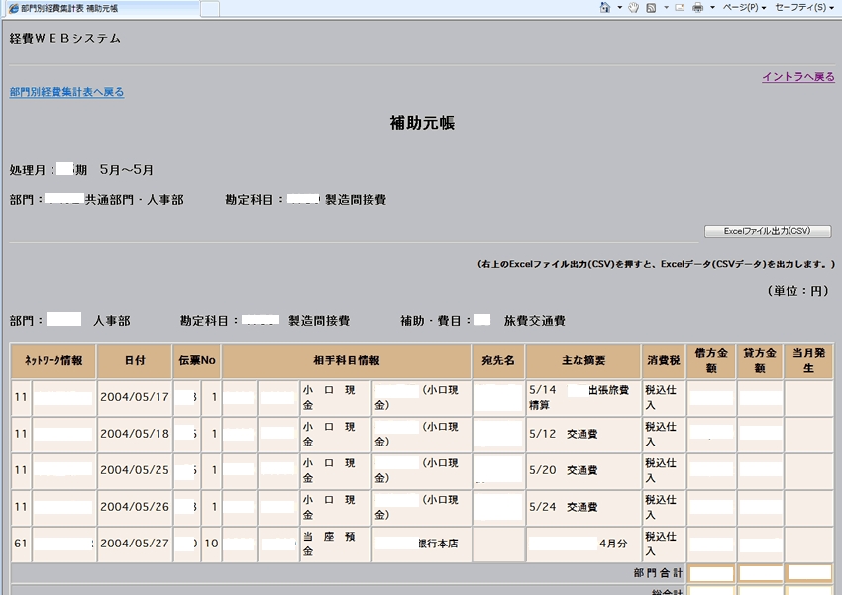
Task: Select the date cell 2004/05/25
Action: (x=135, y=470)
